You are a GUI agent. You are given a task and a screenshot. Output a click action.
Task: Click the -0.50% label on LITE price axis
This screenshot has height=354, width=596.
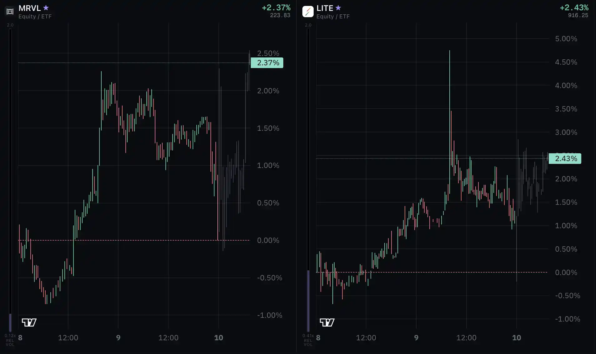click(x=568, y=296)
